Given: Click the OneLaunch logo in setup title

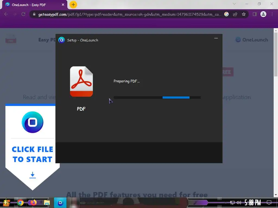Looking at the screenshot, I should pyautogui.click(x=62, y=40).
